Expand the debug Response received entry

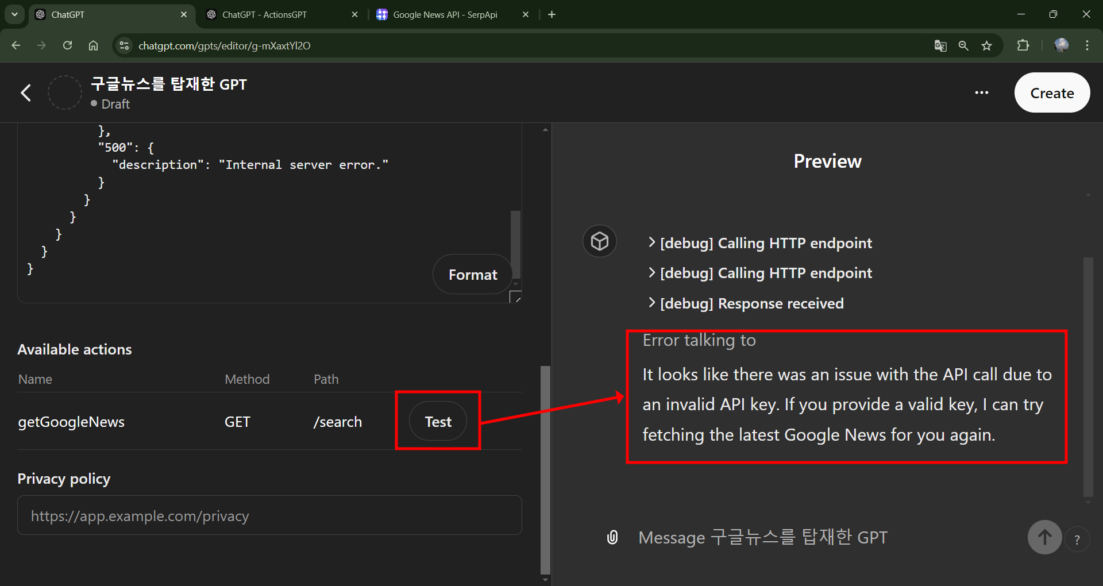tap(746, 303)
